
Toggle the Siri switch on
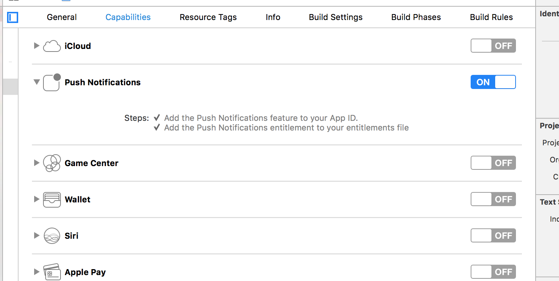pos(493,235)
